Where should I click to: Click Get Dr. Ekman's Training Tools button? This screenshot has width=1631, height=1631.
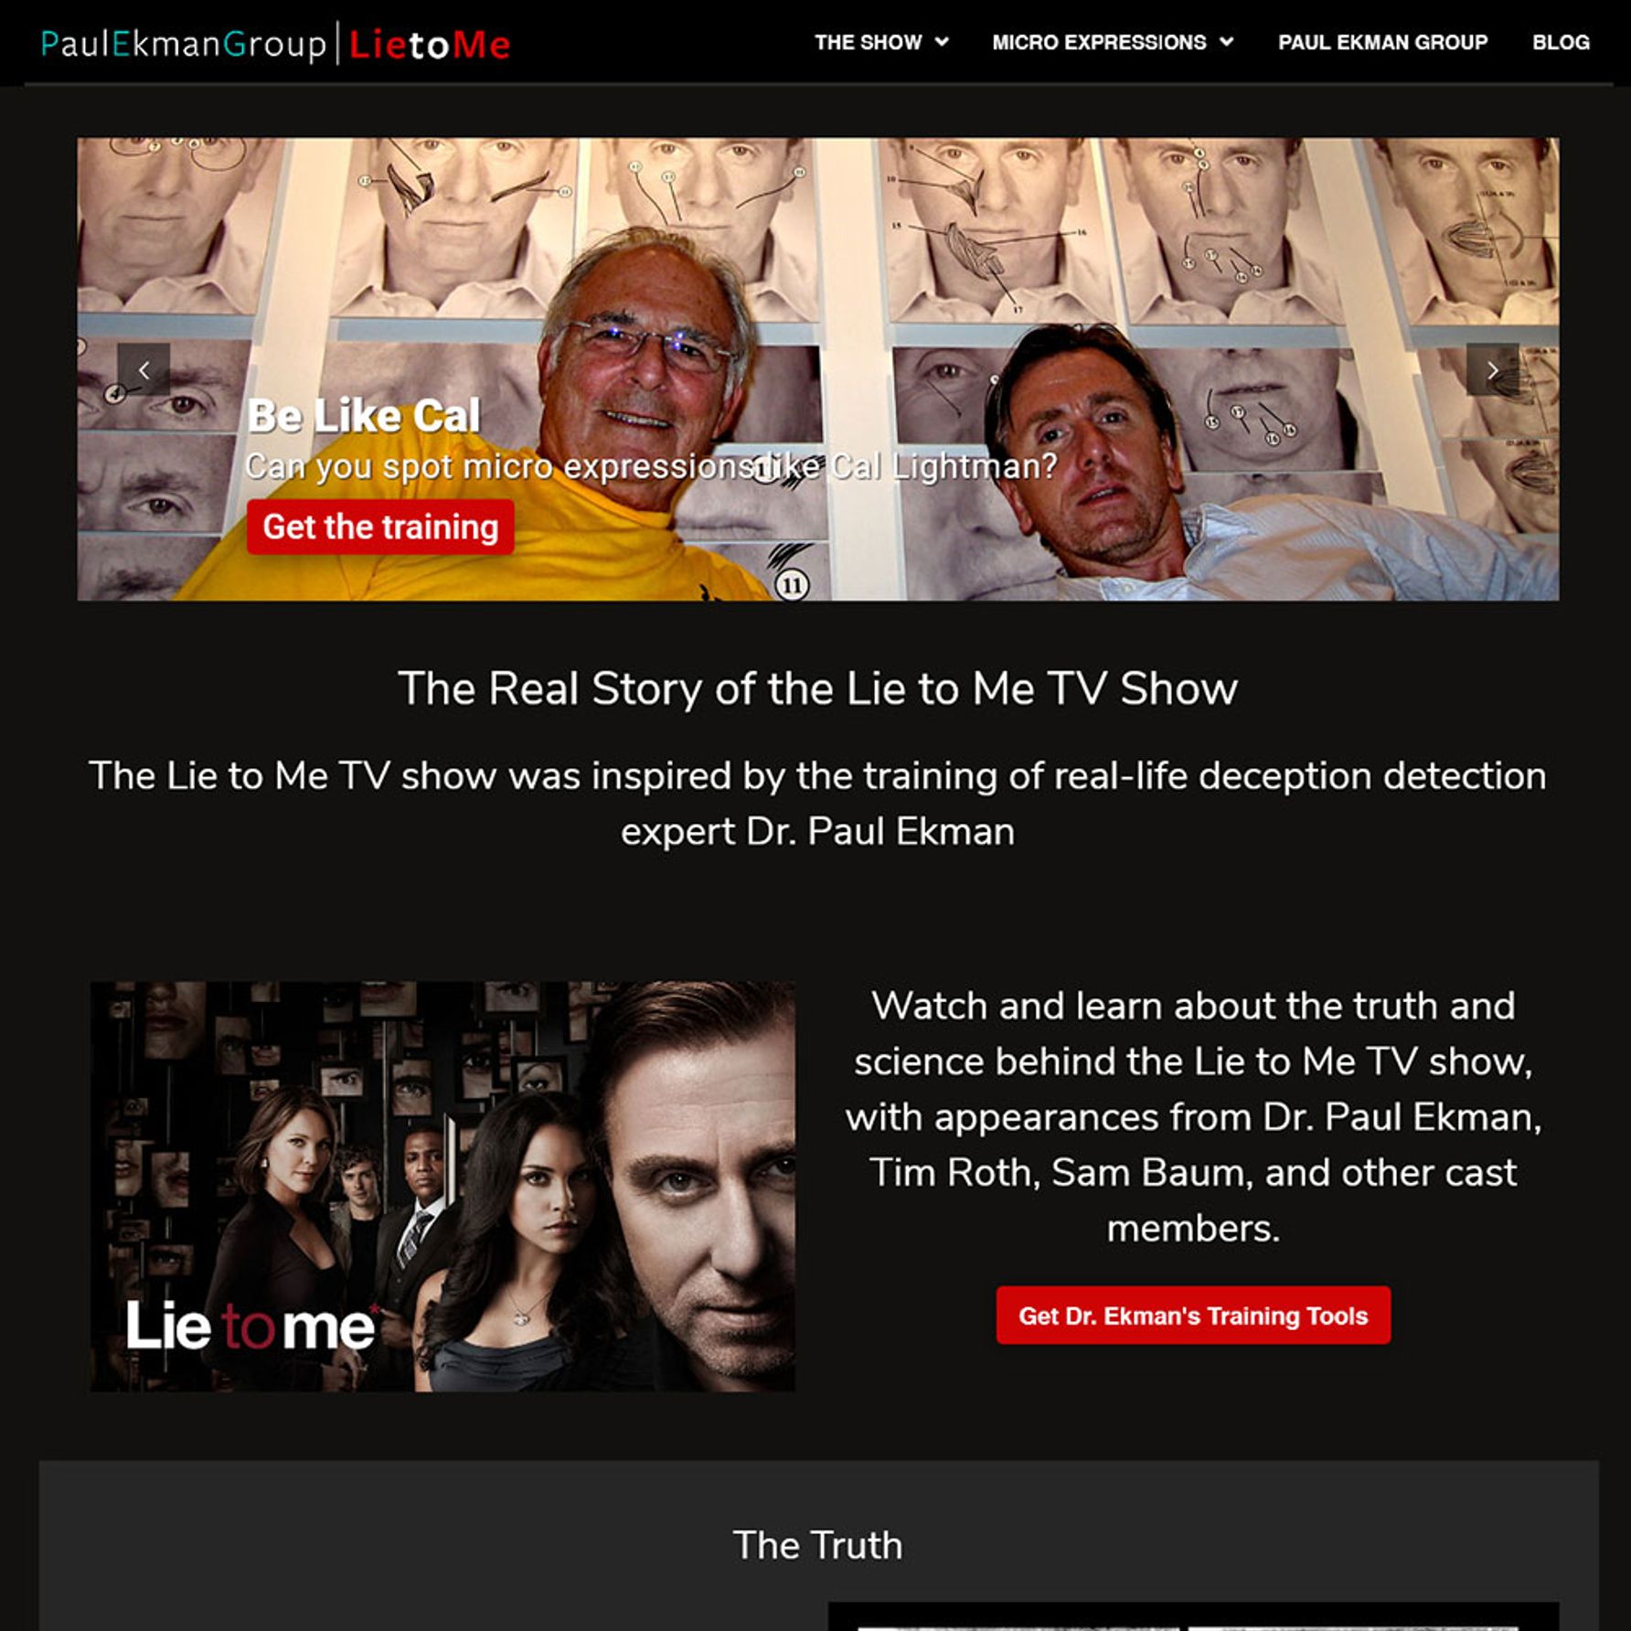click(x=1193, y=1316)
